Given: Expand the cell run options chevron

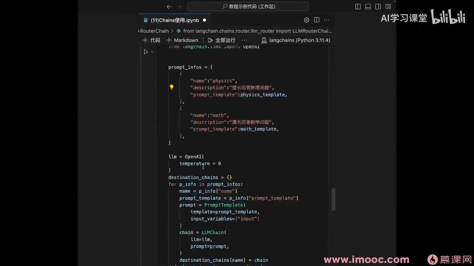Looking at the screenshot, I should (152, 52).
